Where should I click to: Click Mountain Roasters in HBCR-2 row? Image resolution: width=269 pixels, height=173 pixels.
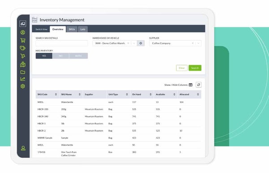pos(94,131)
